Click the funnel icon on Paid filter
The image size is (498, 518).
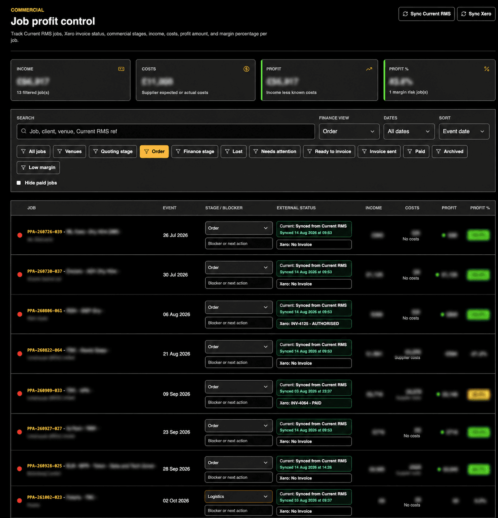(x=410, y=151)
